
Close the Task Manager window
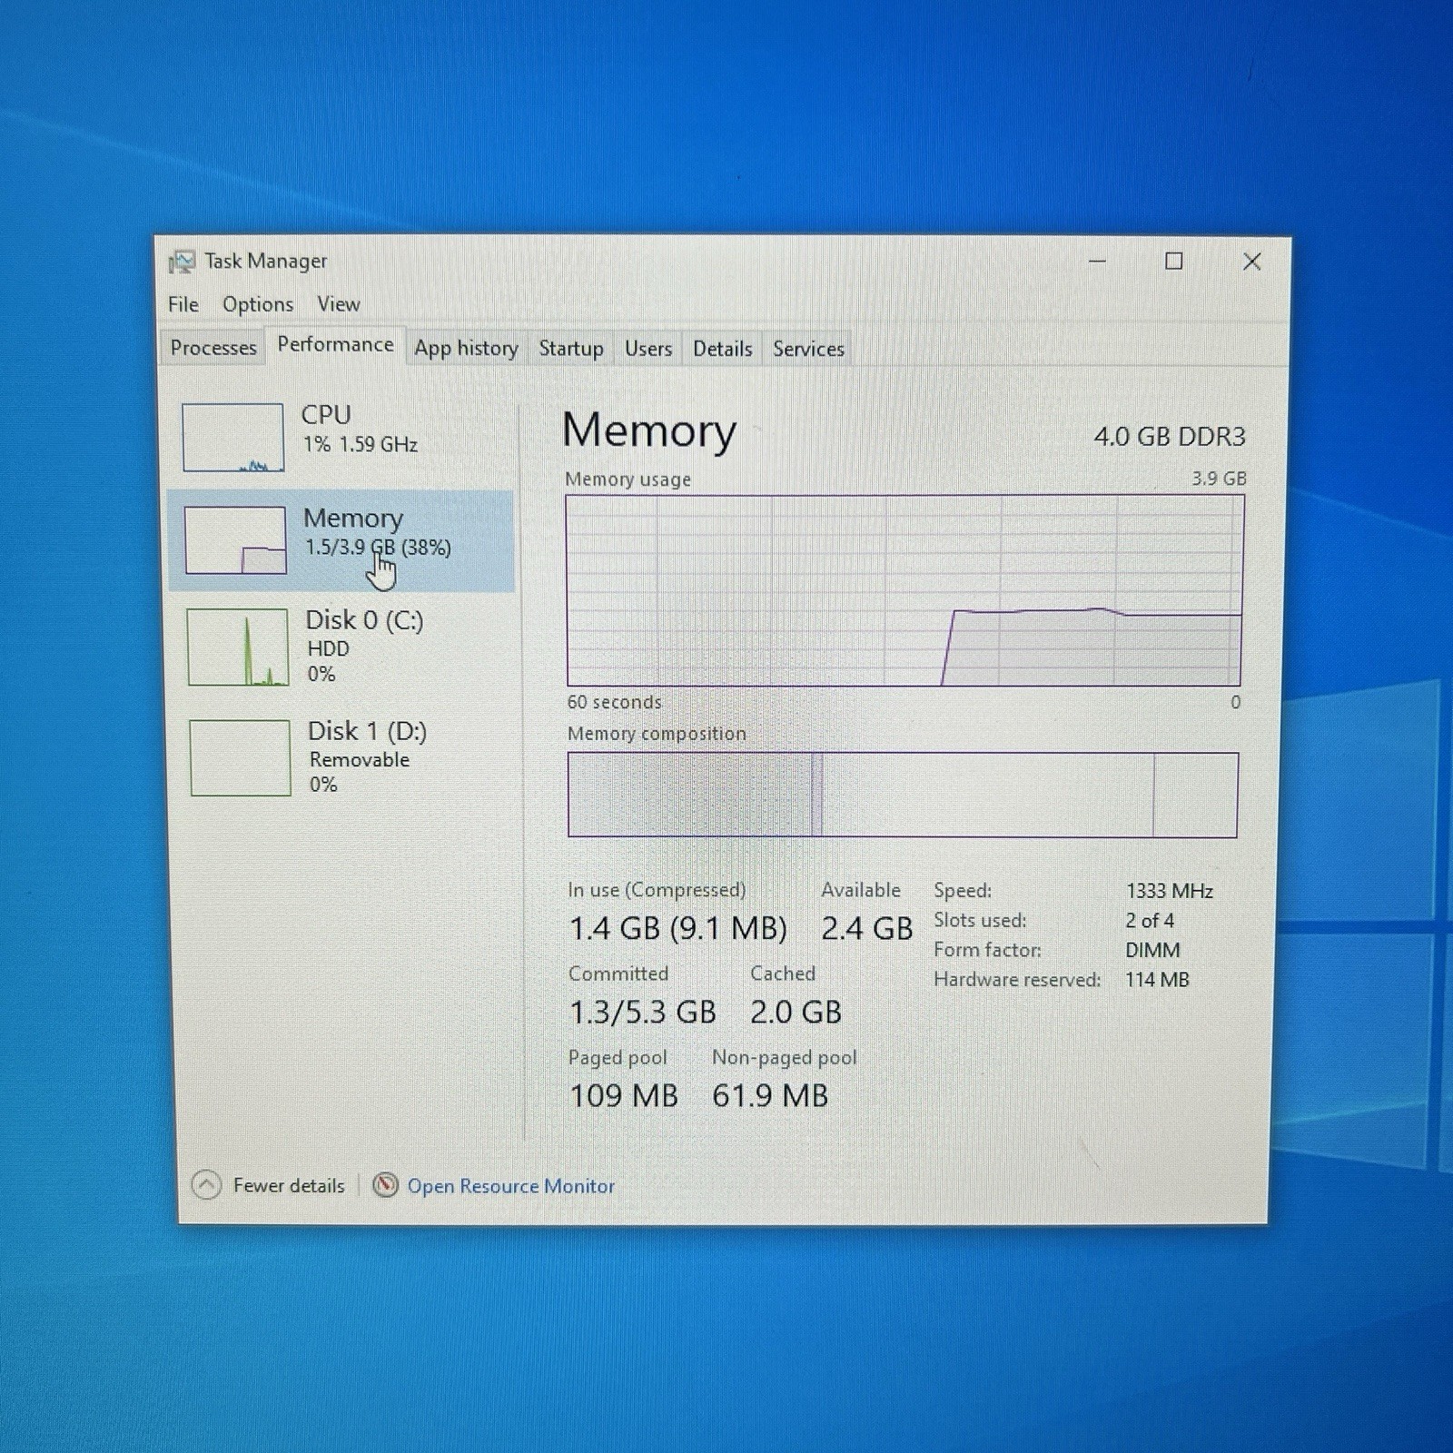click(x=1252, y=262)
